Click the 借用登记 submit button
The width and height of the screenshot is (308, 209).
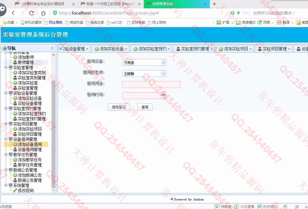(119, 107)
